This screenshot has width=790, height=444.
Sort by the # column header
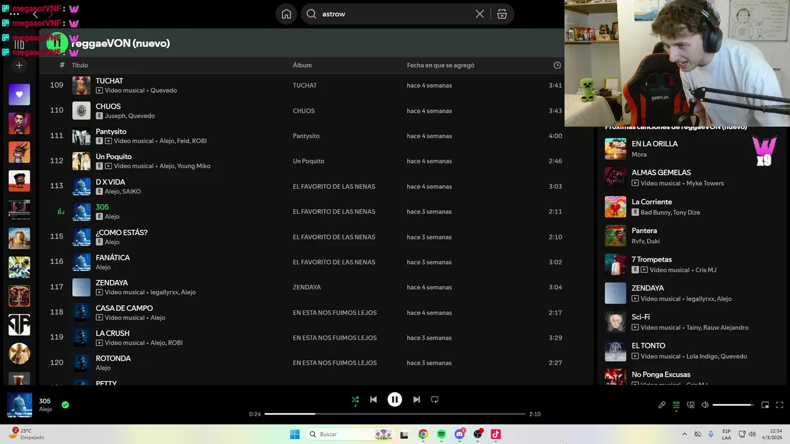tap(62, 65)
